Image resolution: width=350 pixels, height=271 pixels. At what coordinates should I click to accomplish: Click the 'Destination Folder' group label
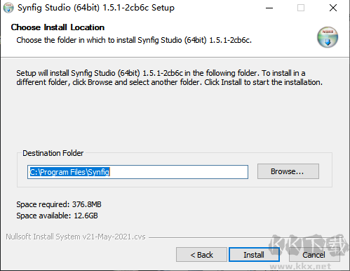point(53,153)
